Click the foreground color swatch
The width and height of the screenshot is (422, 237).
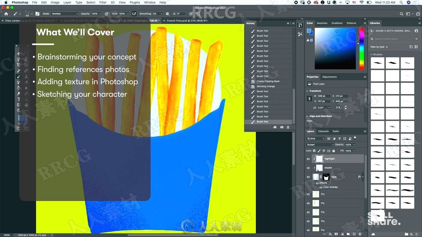309,31
